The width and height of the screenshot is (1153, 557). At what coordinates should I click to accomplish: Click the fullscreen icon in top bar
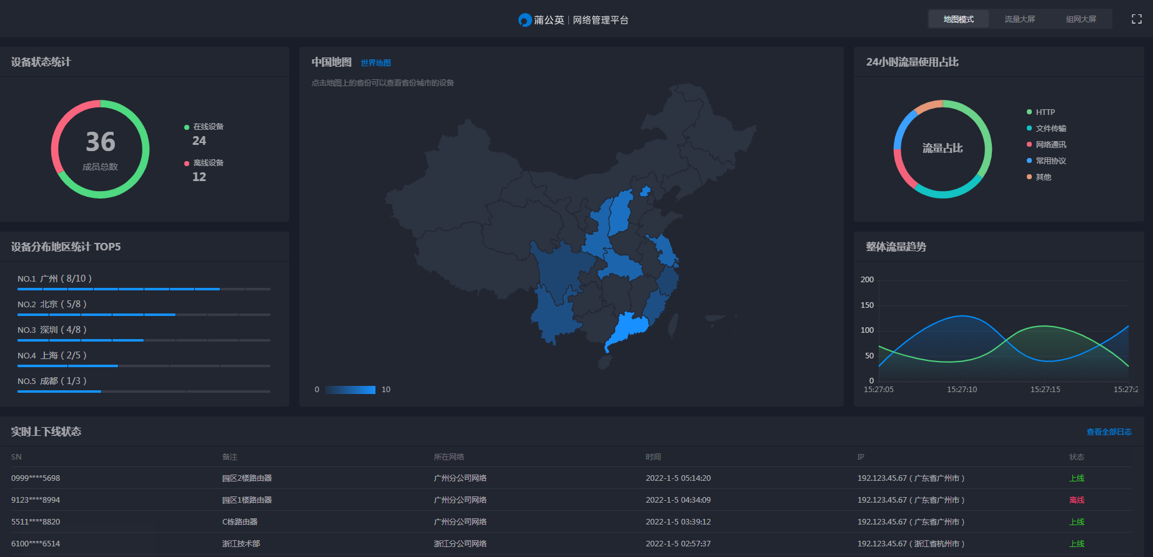(x=1137, y=19)
